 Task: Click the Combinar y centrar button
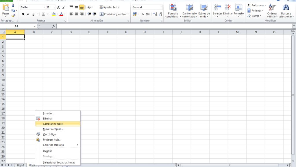(113, 14)
